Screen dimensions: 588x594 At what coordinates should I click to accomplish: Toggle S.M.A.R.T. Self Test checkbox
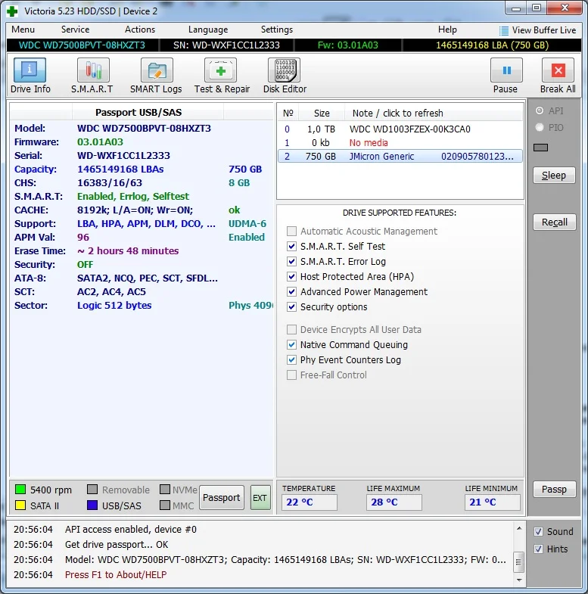(291, 246)
